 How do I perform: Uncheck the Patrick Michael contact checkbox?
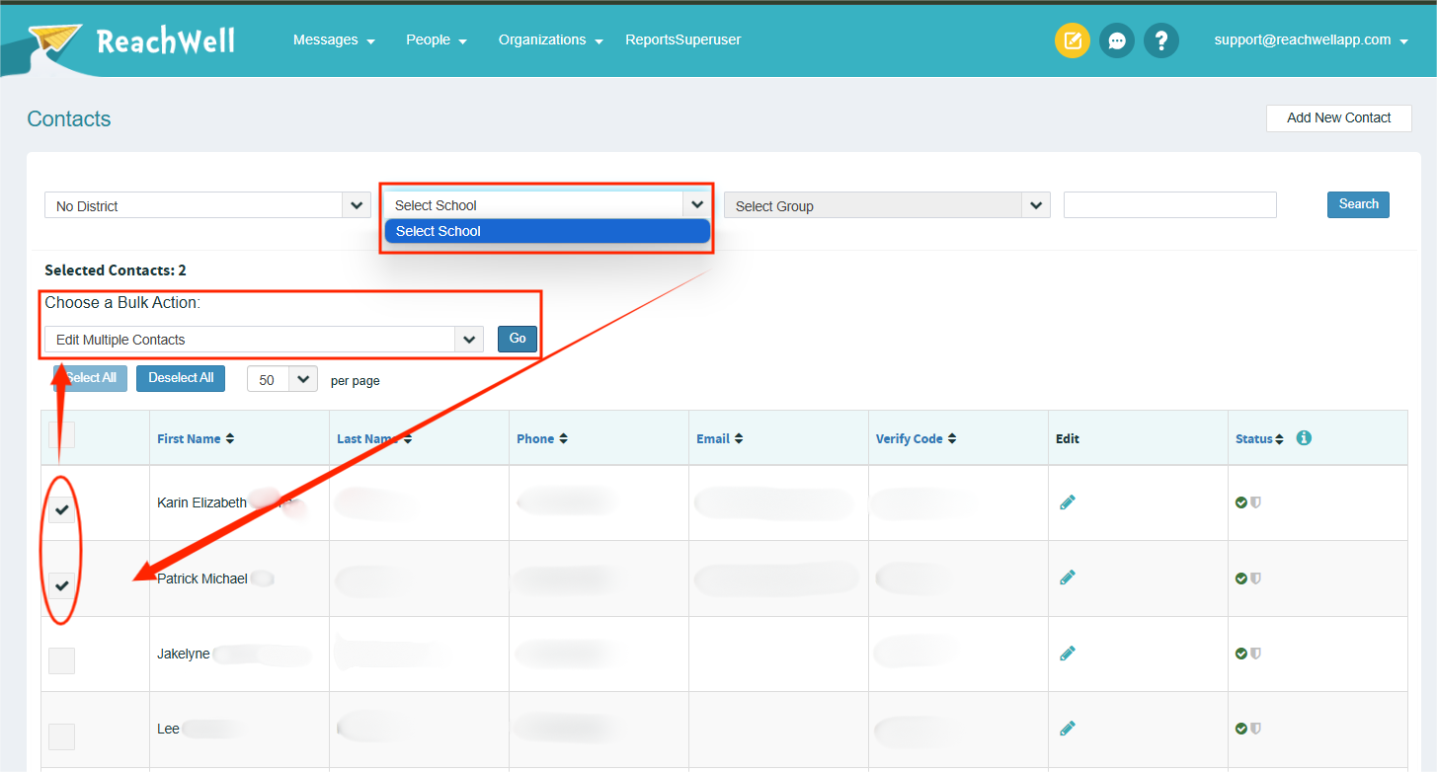pyautogui.click(x=62, y=585)
